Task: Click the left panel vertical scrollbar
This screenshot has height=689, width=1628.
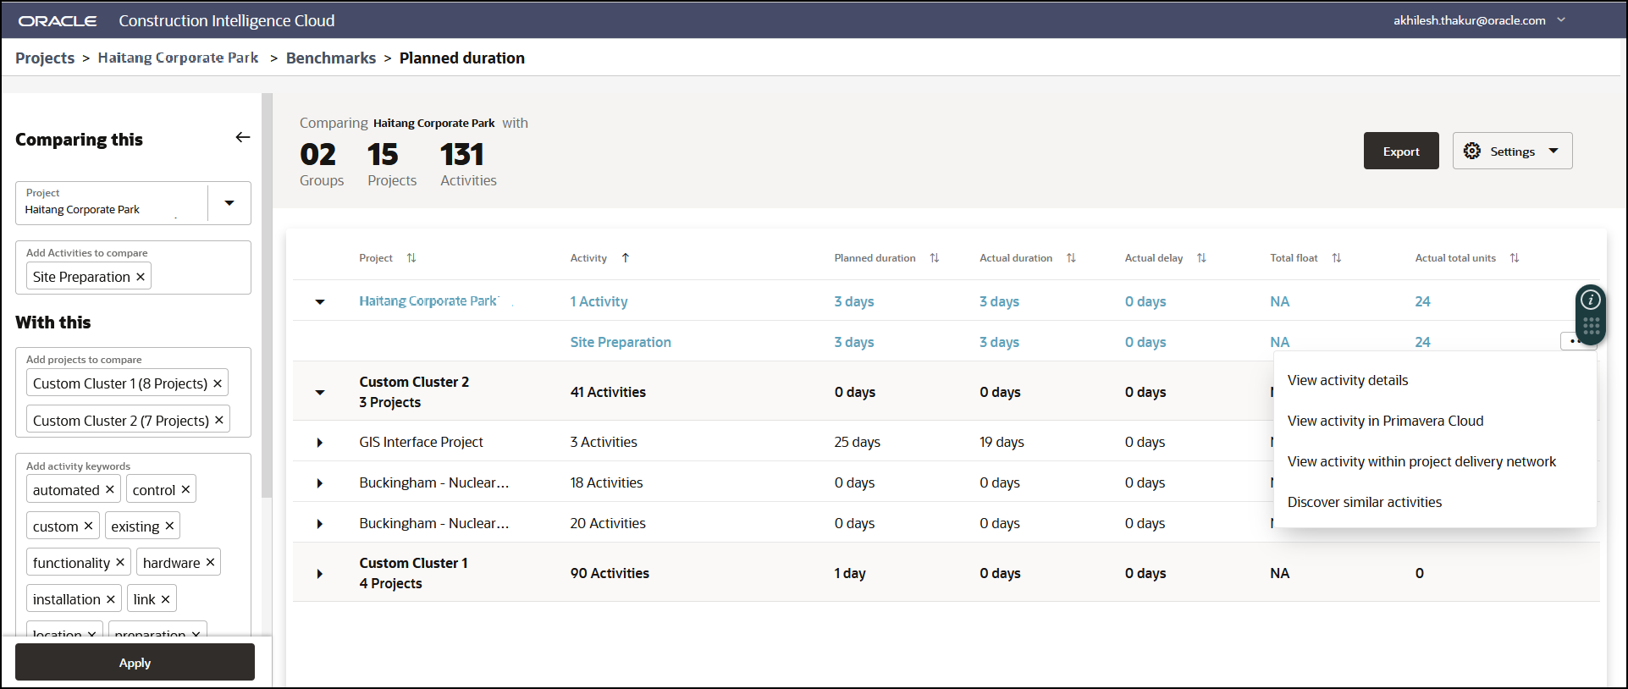Action: [267, 296]
